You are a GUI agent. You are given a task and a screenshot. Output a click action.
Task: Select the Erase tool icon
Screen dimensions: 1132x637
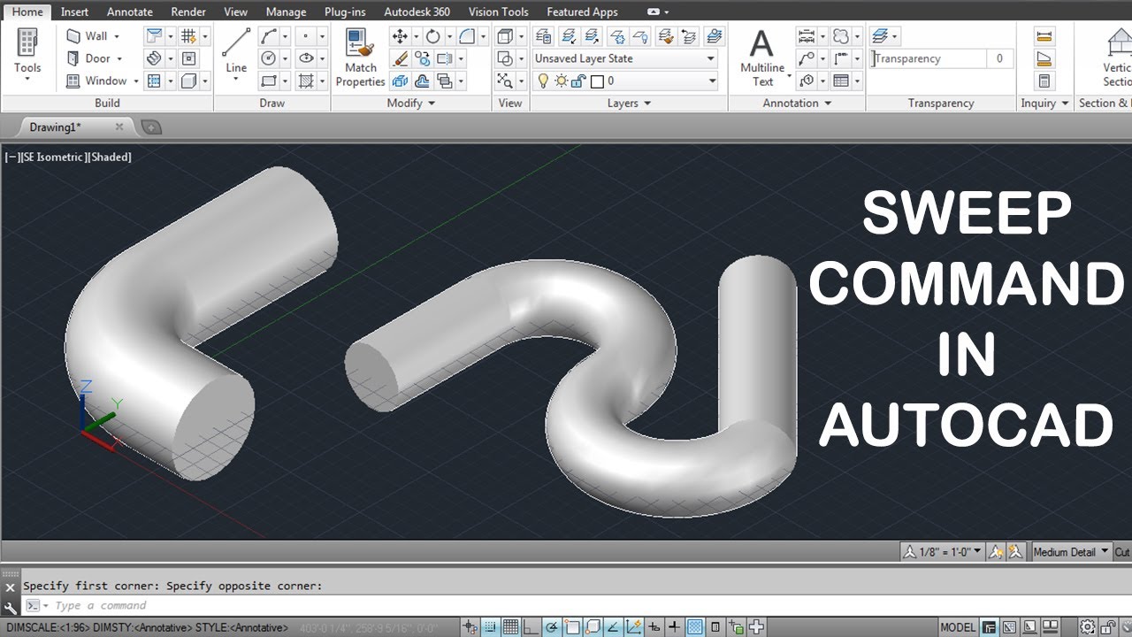point(400,58)
